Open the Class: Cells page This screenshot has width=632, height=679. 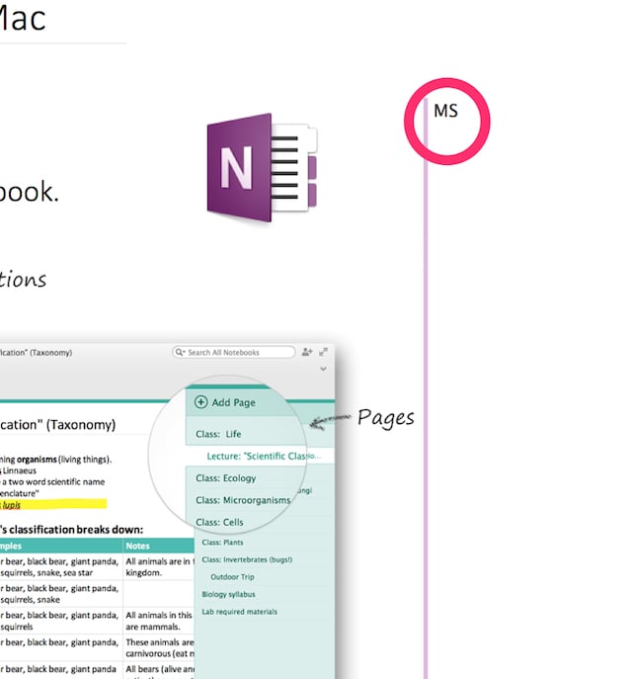coord(219,522)
